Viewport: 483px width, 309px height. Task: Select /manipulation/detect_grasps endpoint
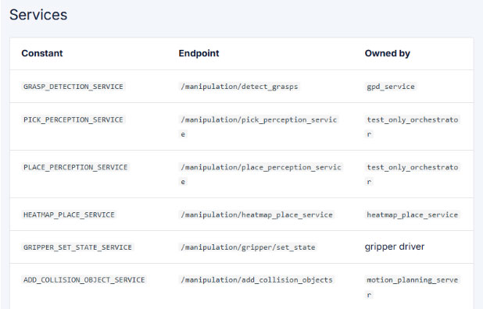[239, 87]
